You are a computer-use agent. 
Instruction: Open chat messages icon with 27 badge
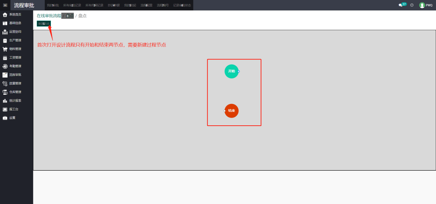pyautogui.click(x=401, y=5)
